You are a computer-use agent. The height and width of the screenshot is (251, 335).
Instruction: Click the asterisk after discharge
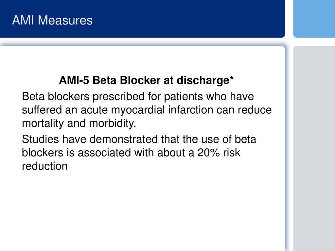(232, 78)
